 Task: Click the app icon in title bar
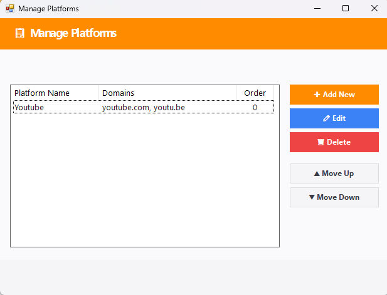point(9,9)
